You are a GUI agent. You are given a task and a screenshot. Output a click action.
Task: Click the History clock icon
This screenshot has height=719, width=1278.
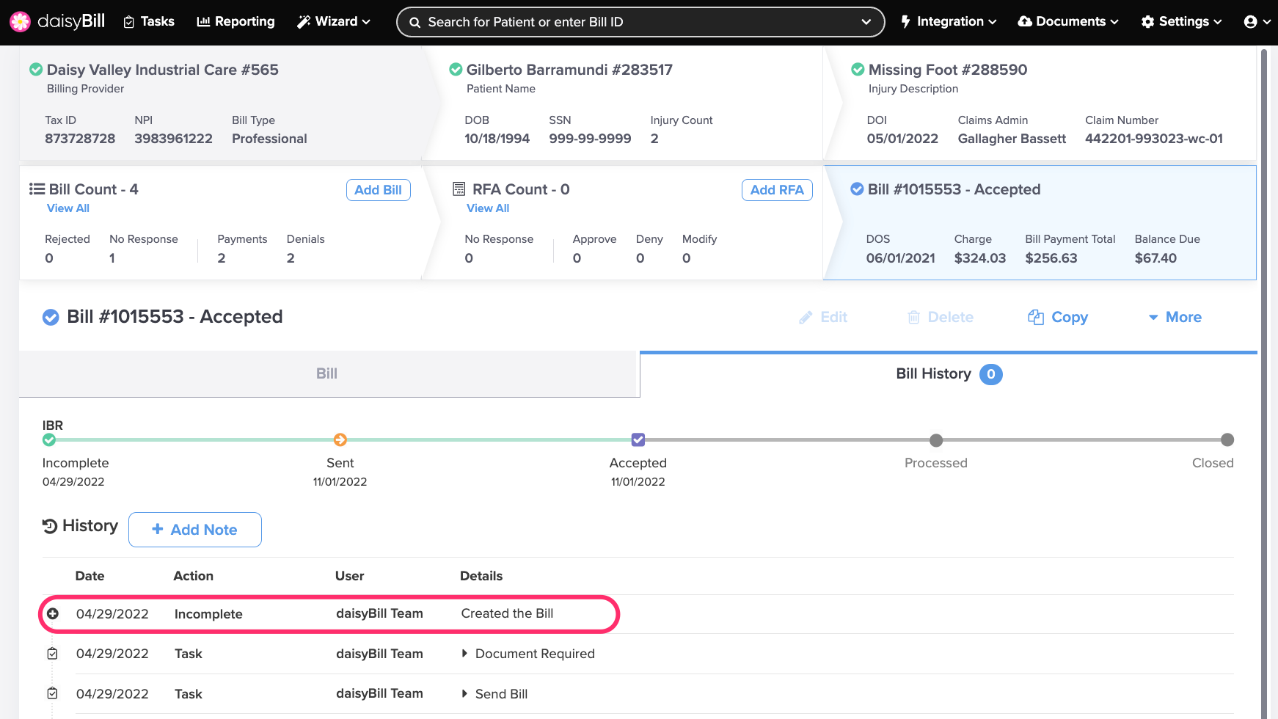point(50,526)
